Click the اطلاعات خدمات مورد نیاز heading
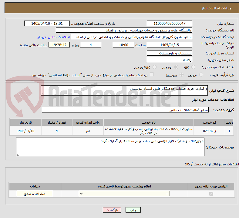Viewport: 239px width, 218px height. coord(213,100)
